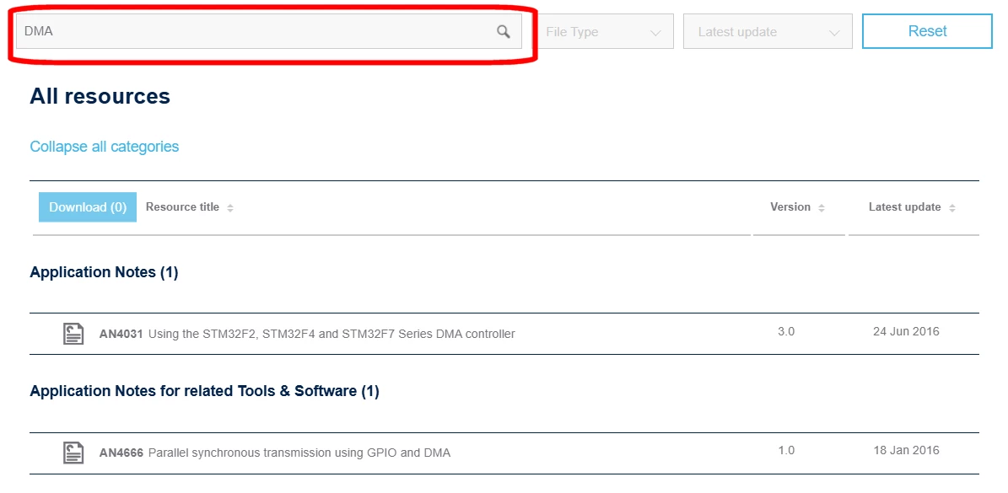Screen dimensions: 1008x493
Task: Open AN4031 DMA controller application note
Action: pyautogui.click(x=307, y=334)
